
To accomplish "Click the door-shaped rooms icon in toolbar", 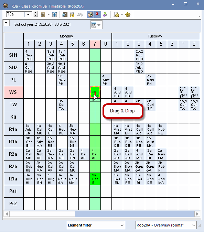I will click(x=43, y=15).
